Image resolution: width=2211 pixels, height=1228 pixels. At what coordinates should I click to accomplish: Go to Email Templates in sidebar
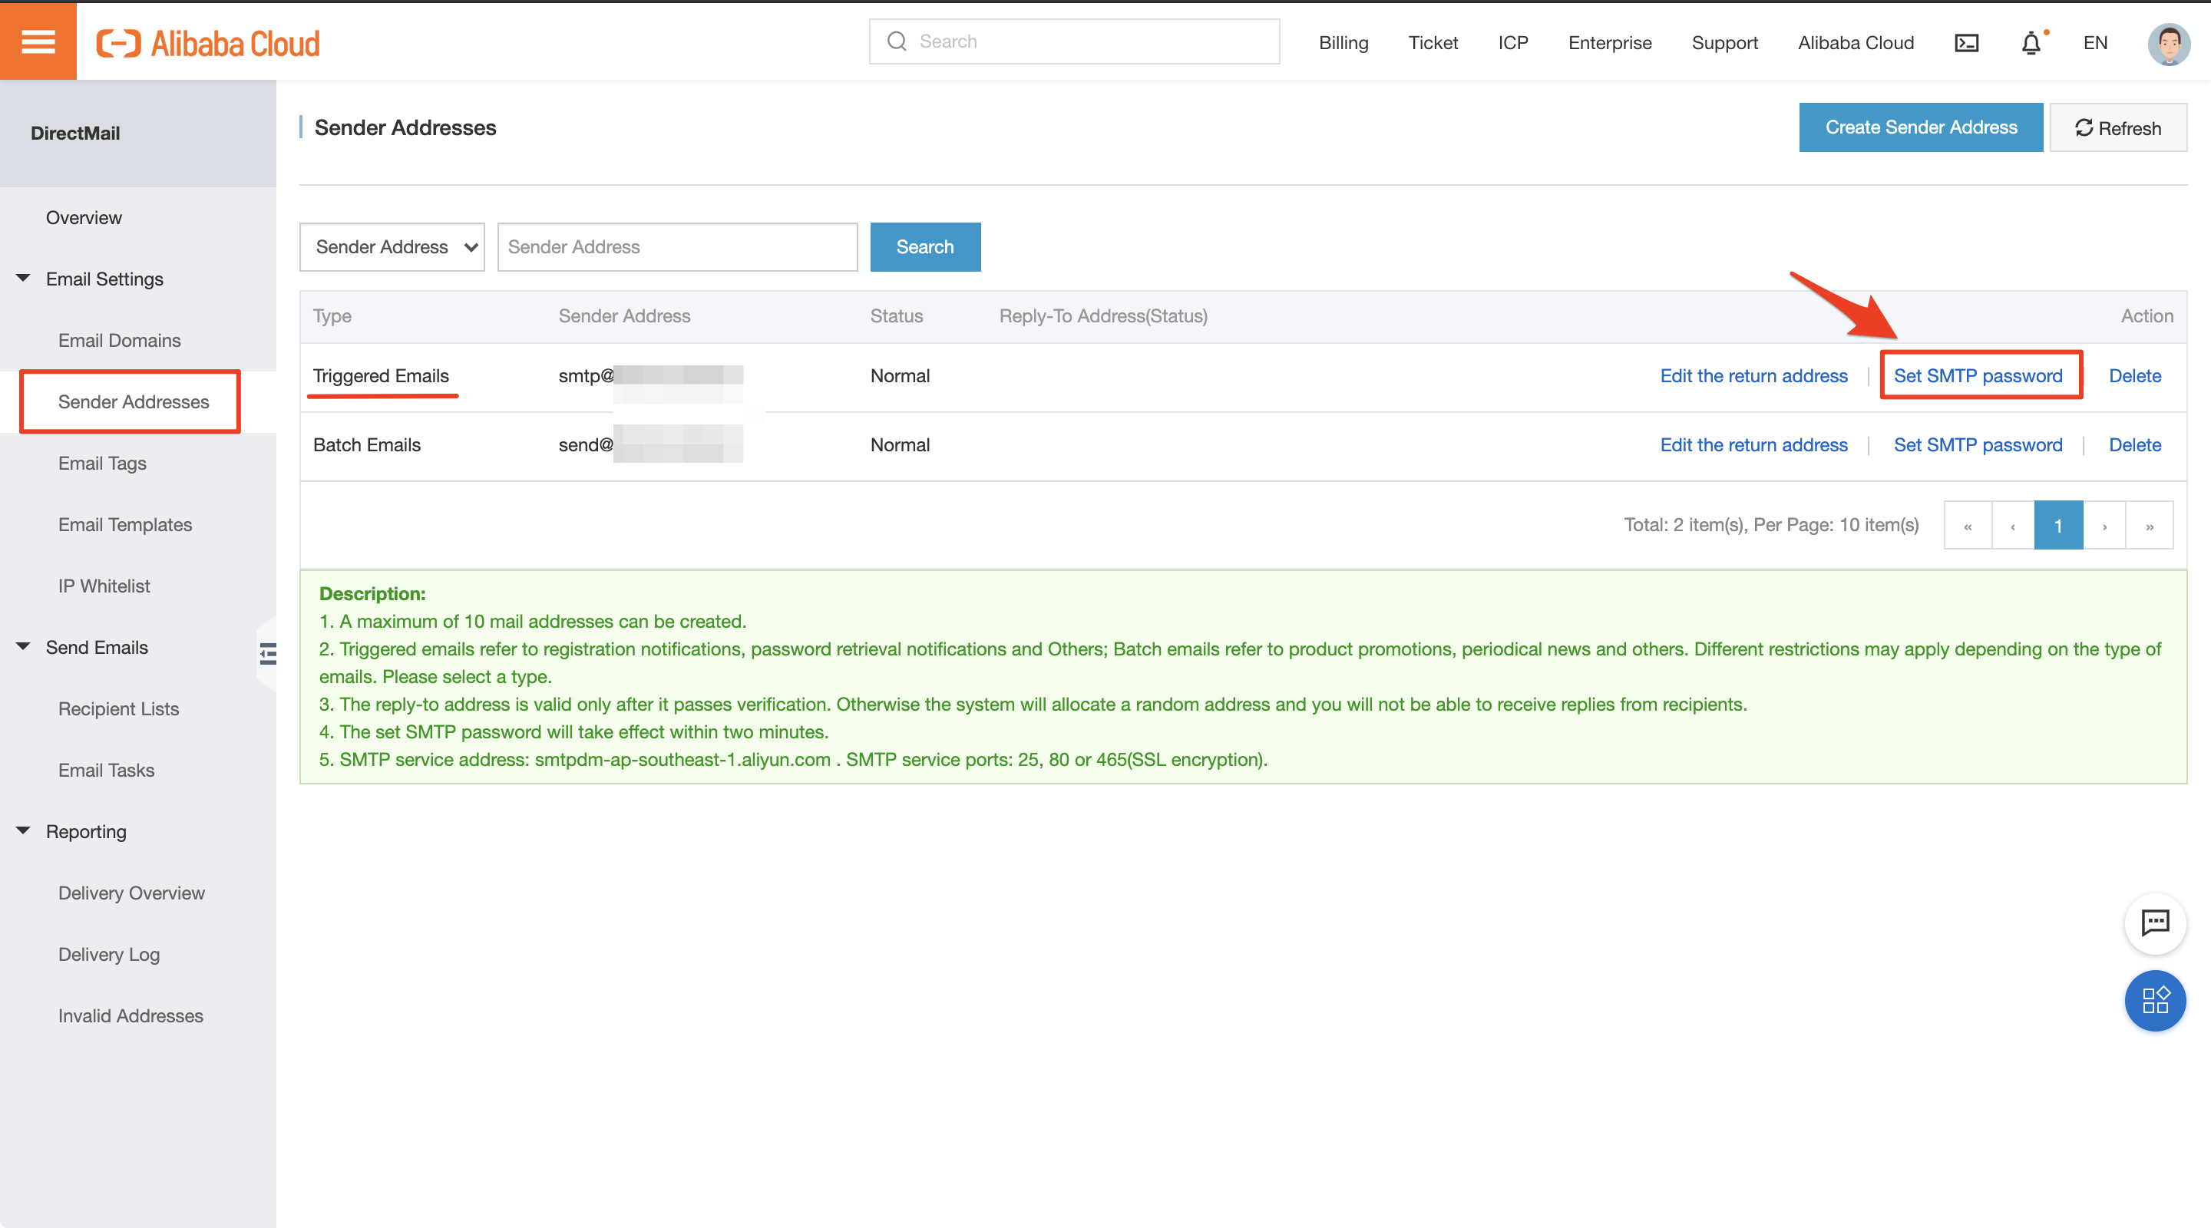[x=125, y=524]
